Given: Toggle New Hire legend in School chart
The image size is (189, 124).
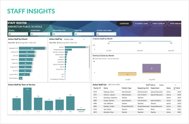Looking at the screenshot, I should (x=32, y=43).
